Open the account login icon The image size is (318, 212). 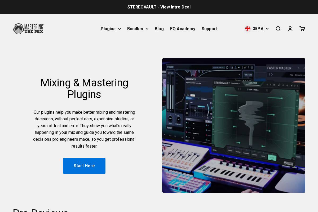click(x=290, y=29)
